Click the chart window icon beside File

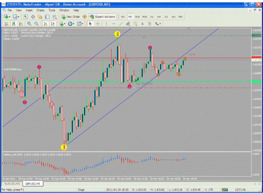pos(4,10)
